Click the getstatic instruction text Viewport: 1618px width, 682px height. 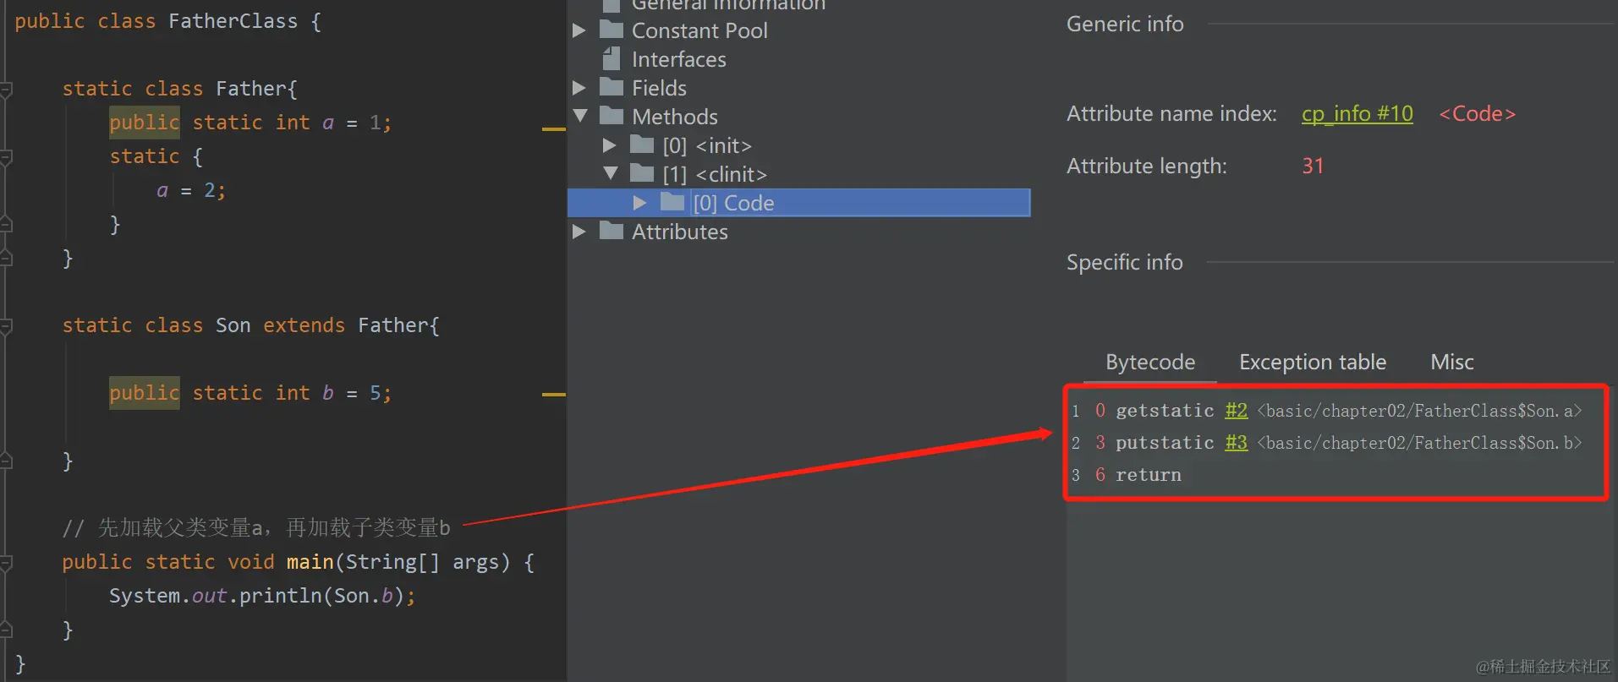[1165, 411]
